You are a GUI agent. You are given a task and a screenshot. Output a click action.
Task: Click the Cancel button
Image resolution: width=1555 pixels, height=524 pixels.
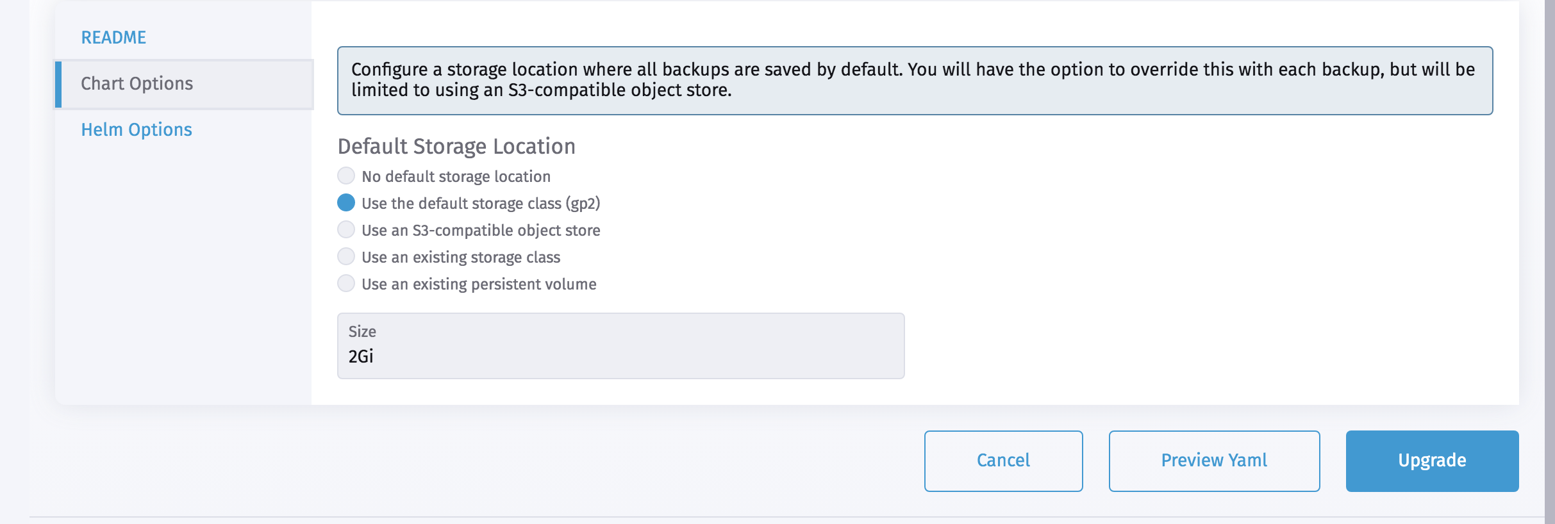[x=1002, y=460]
